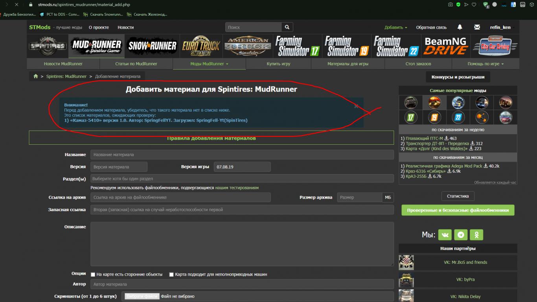Enable 'На карте есть сторонние объекты' checkbox

pos(93,274)
